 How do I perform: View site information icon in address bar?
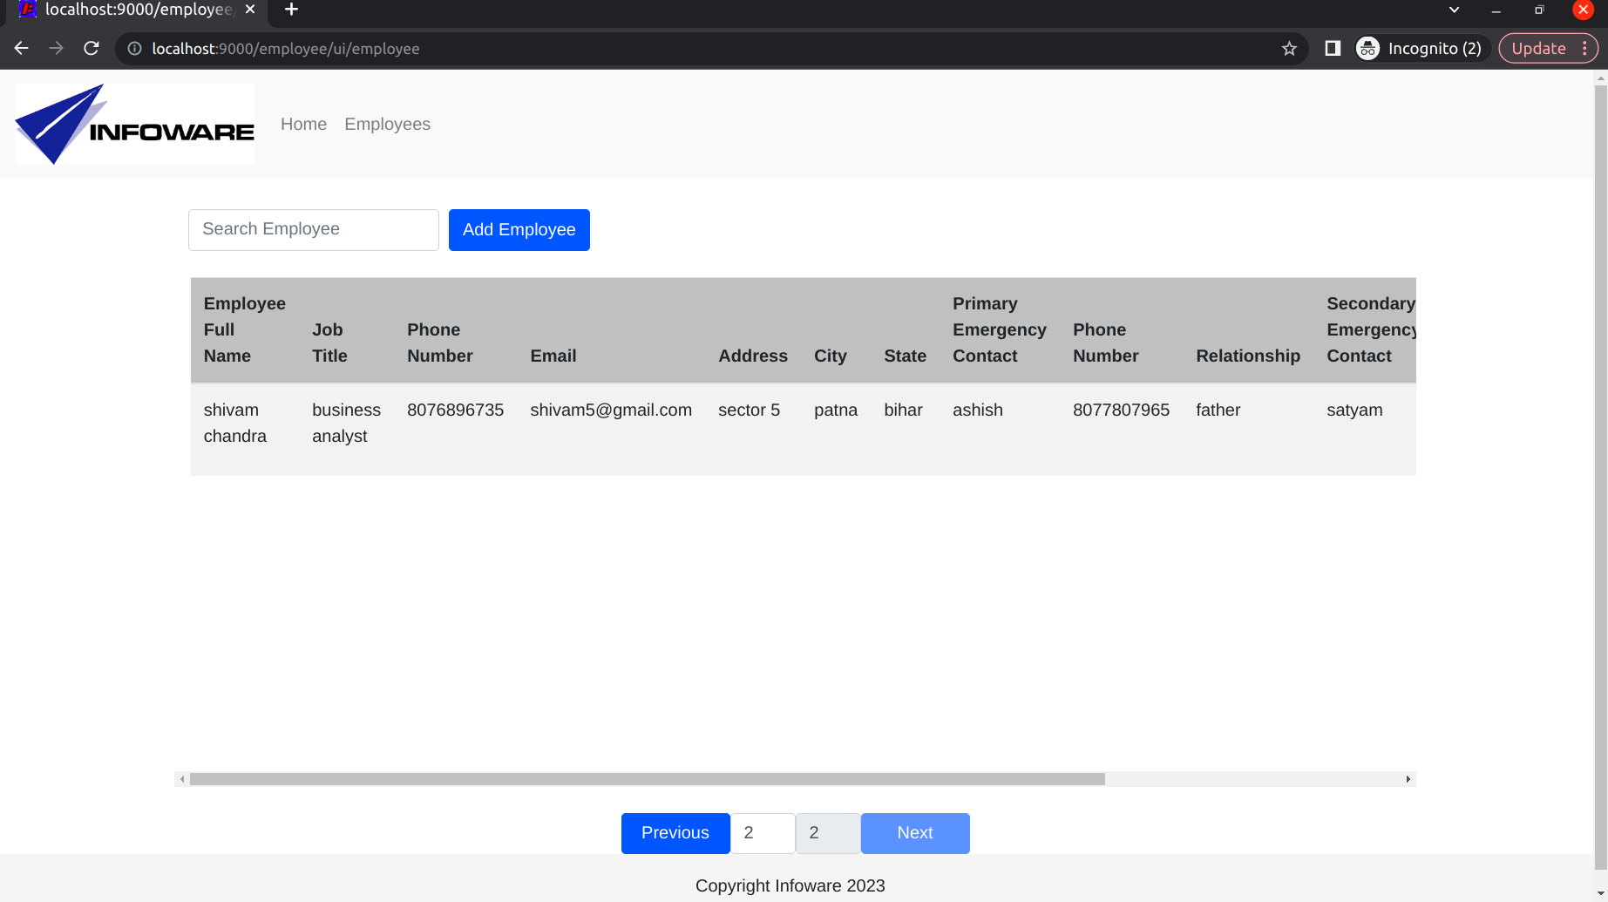pos(135,49)
